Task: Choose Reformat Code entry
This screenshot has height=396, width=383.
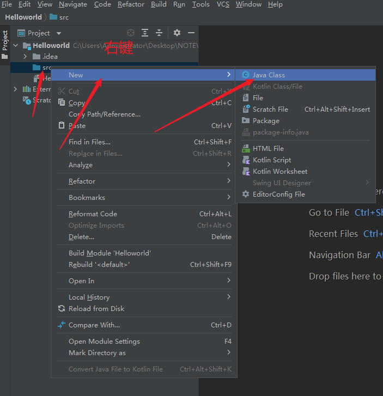Action: [144, 214]
